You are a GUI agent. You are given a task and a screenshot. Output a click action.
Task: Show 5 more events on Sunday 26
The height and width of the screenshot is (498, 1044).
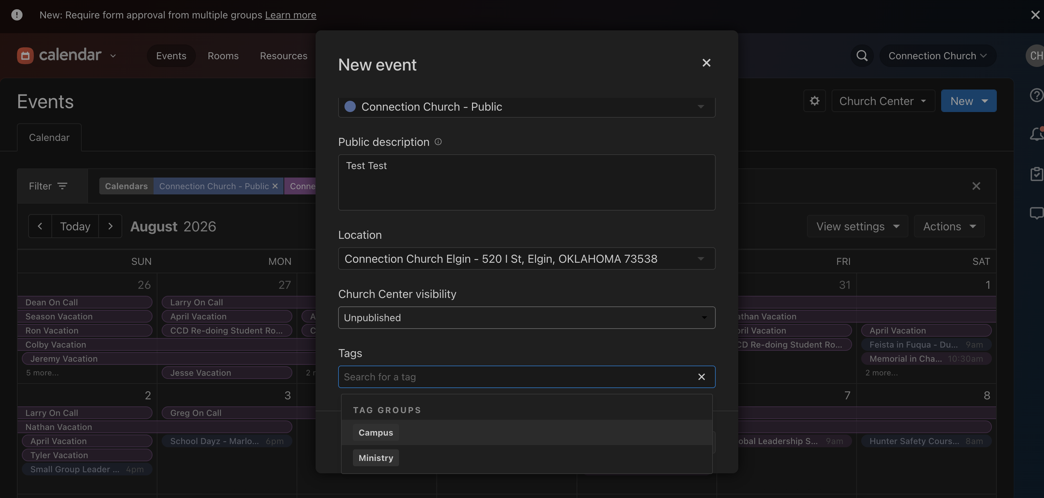pos(42,373)
